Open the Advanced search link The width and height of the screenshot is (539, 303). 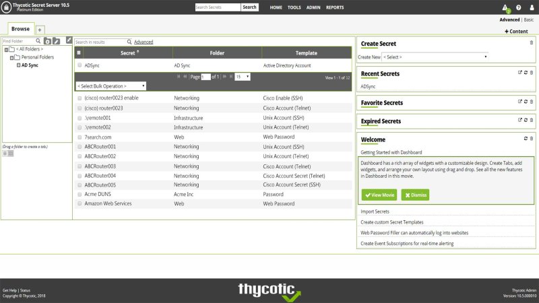coord(144,42)
